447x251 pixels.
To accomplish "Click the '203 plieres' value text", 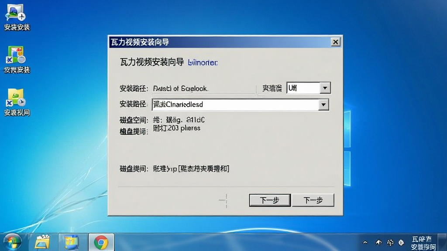I will coord(176,128).
